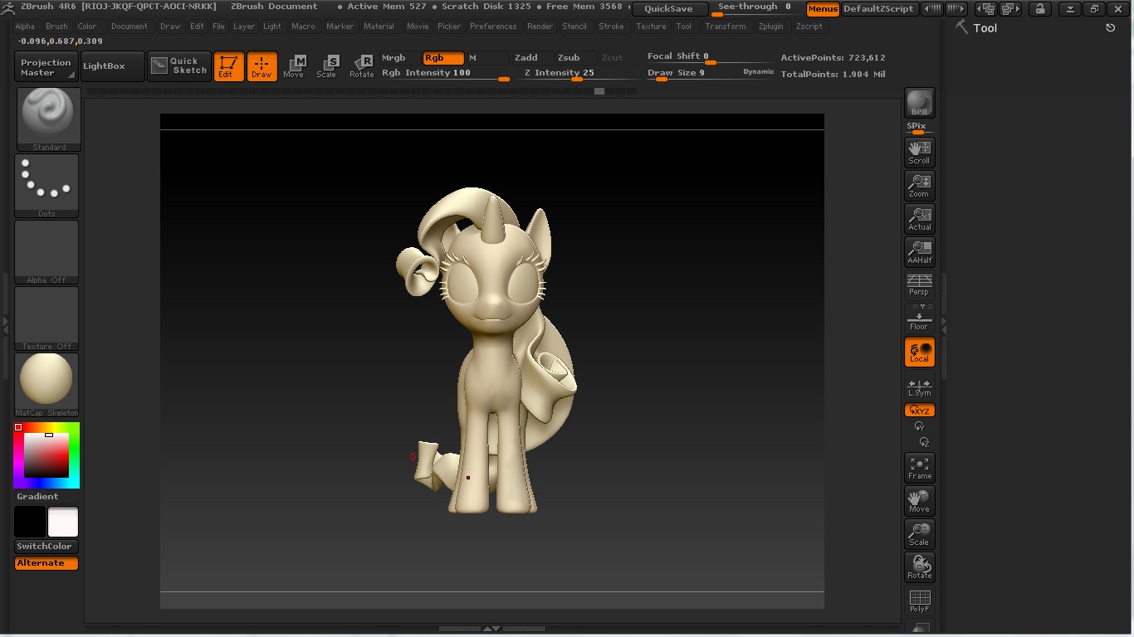Click the Menus button
The width and height of the screenshot is (1134, 637).
[823, 9]
